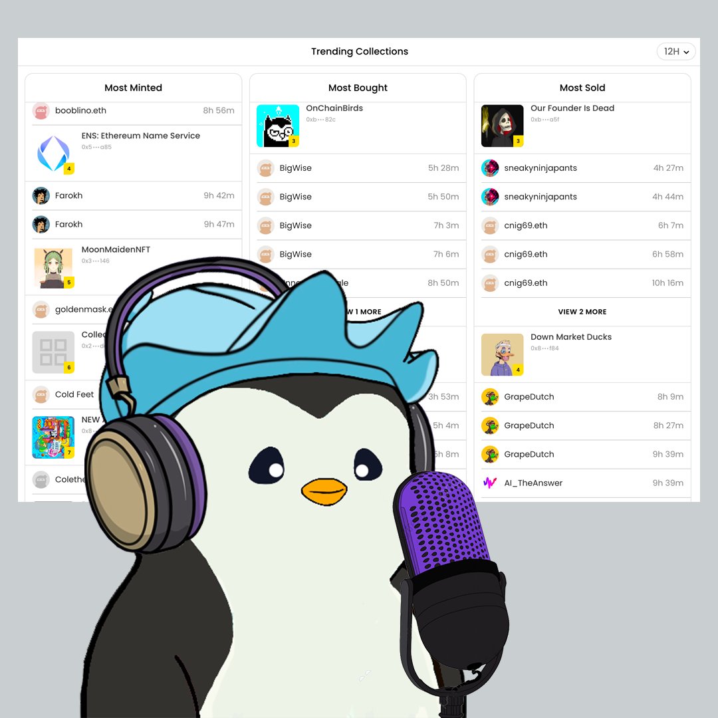This screenshot has height=718, width=718.
Task: Select the Most Bought column header
Action: [358, 88]
